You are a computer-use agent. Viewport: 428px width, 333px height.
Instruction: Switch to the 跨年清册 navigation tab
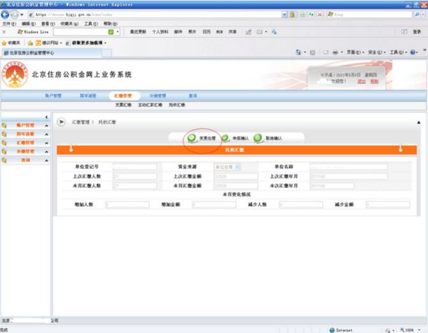[88, 96]
